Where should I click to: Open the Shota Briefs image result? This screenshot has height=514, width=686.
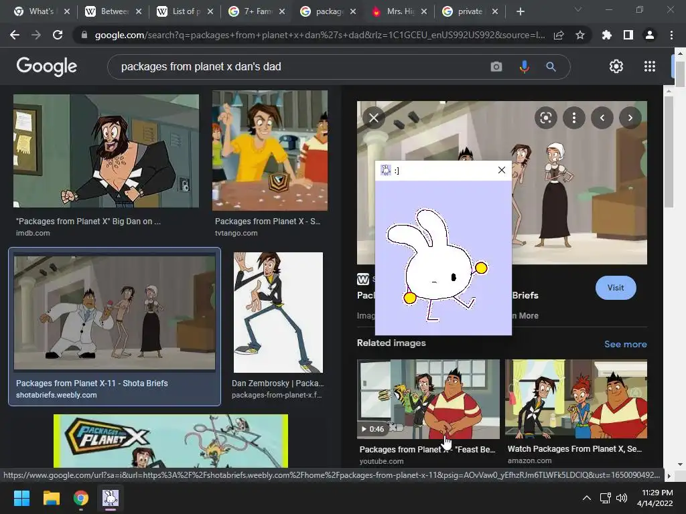tap(115, 313)
